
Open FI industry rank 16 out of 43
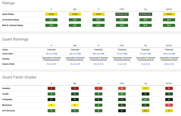(98, 64)
